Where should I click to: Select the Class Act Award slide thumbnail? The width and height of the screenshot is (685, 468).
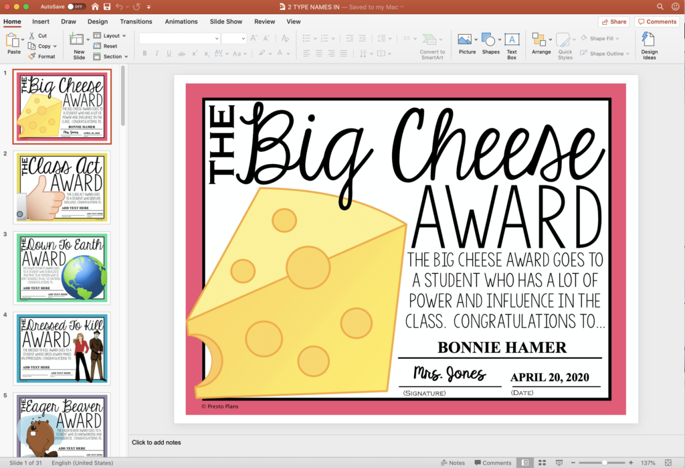point(62,187)
